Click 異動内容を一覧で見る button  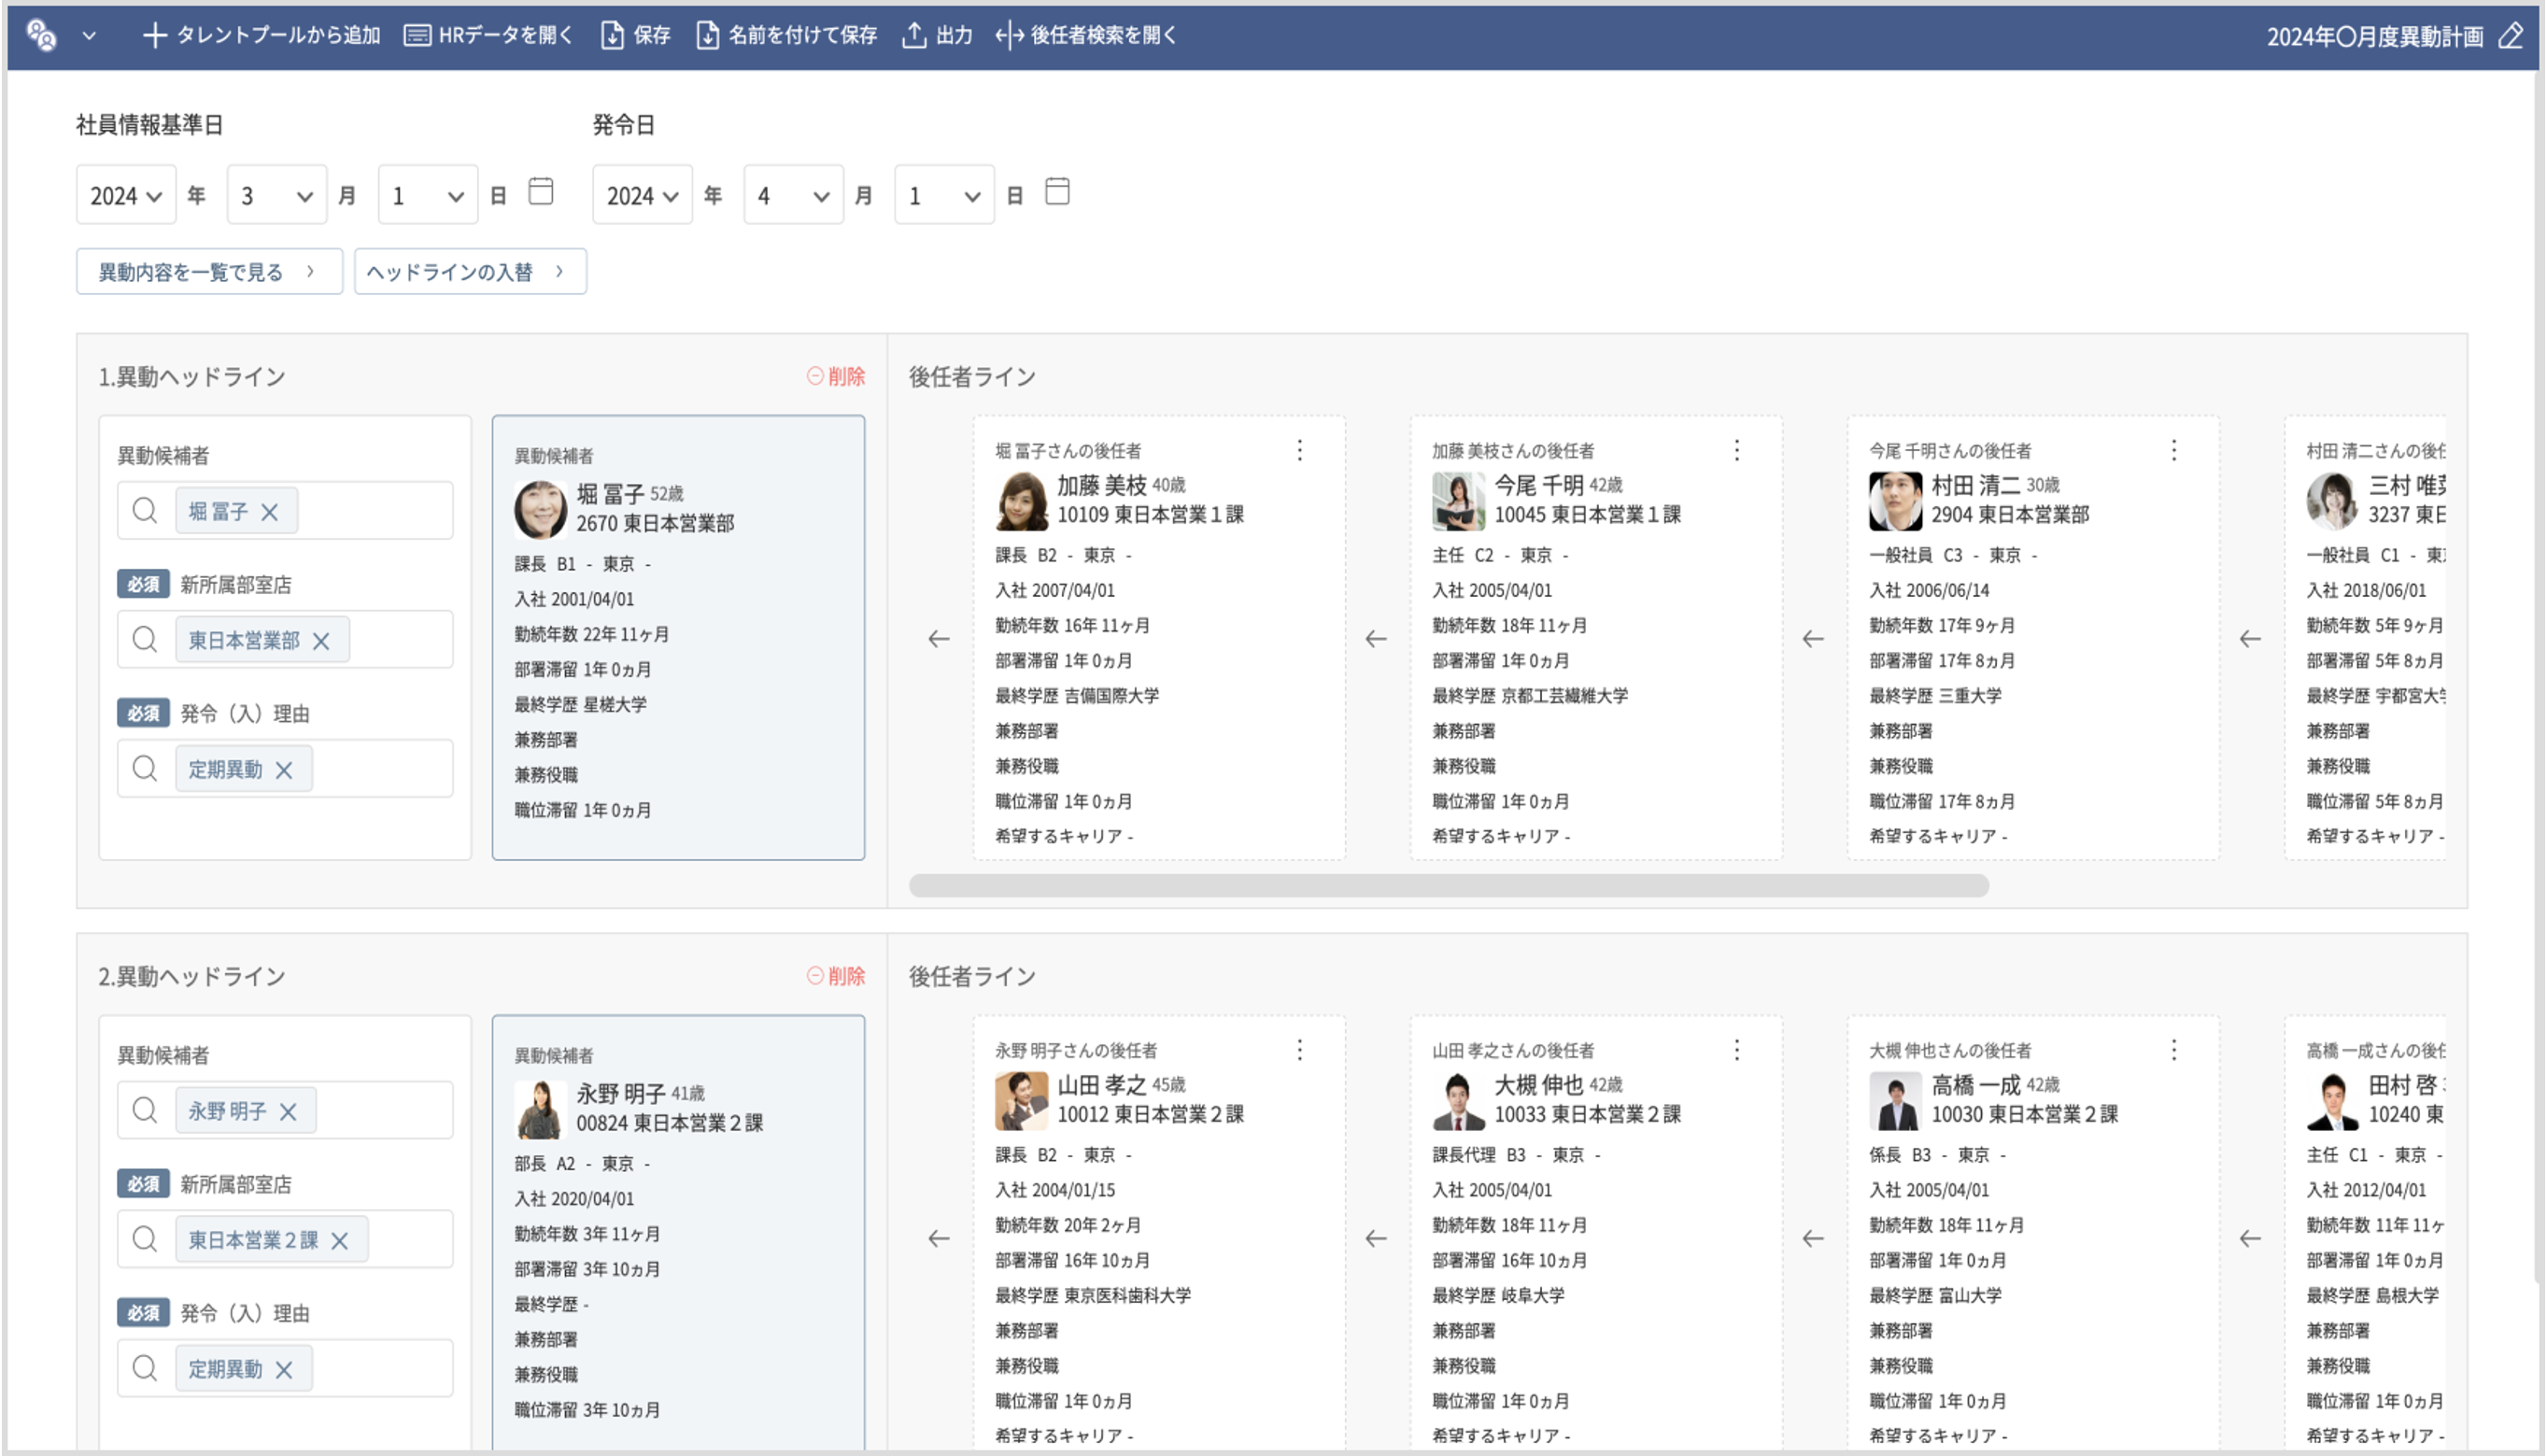click(208, 272)
